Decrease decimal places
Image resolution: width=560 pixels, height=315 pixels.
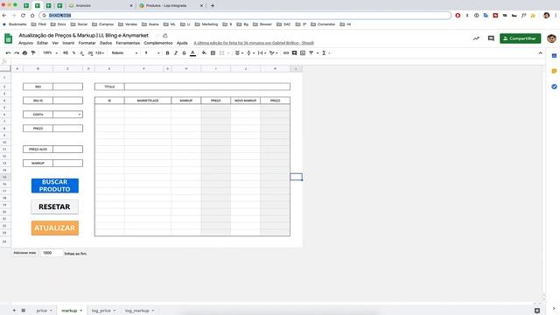pyautogui.click(x=81, y=52)
